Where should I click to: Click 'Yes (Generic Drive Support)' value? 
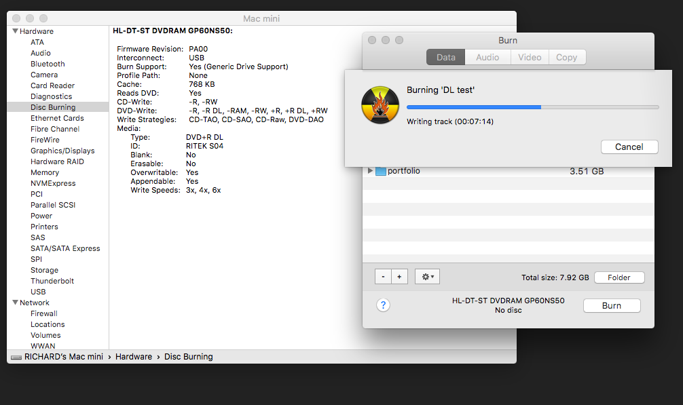tap(239, 66)
